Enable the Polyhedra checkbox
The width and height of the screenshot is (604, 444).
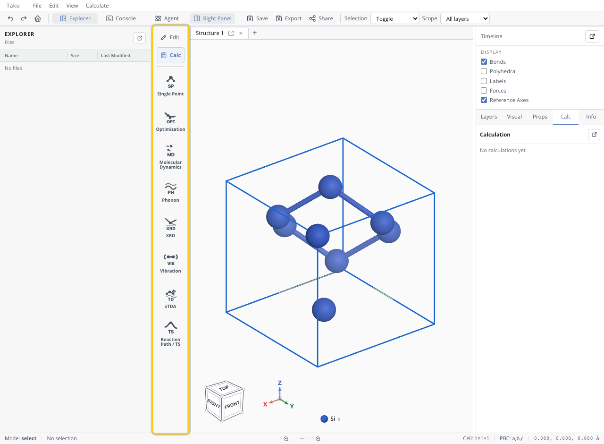(x=484, y=71)
